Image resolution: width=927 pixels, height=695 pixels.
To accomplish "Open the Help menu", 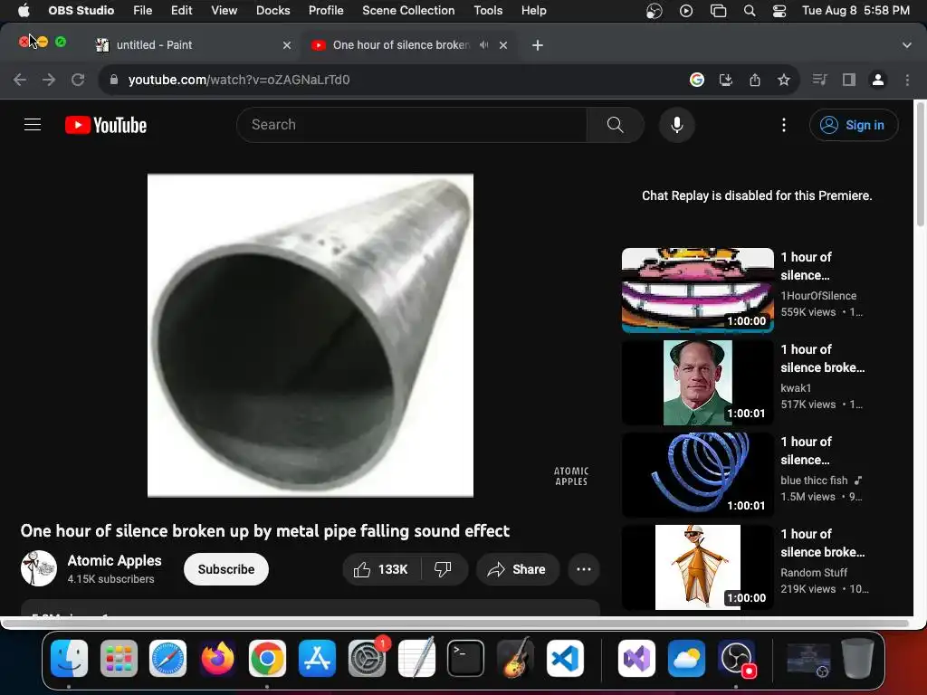I will pos(533,11).
